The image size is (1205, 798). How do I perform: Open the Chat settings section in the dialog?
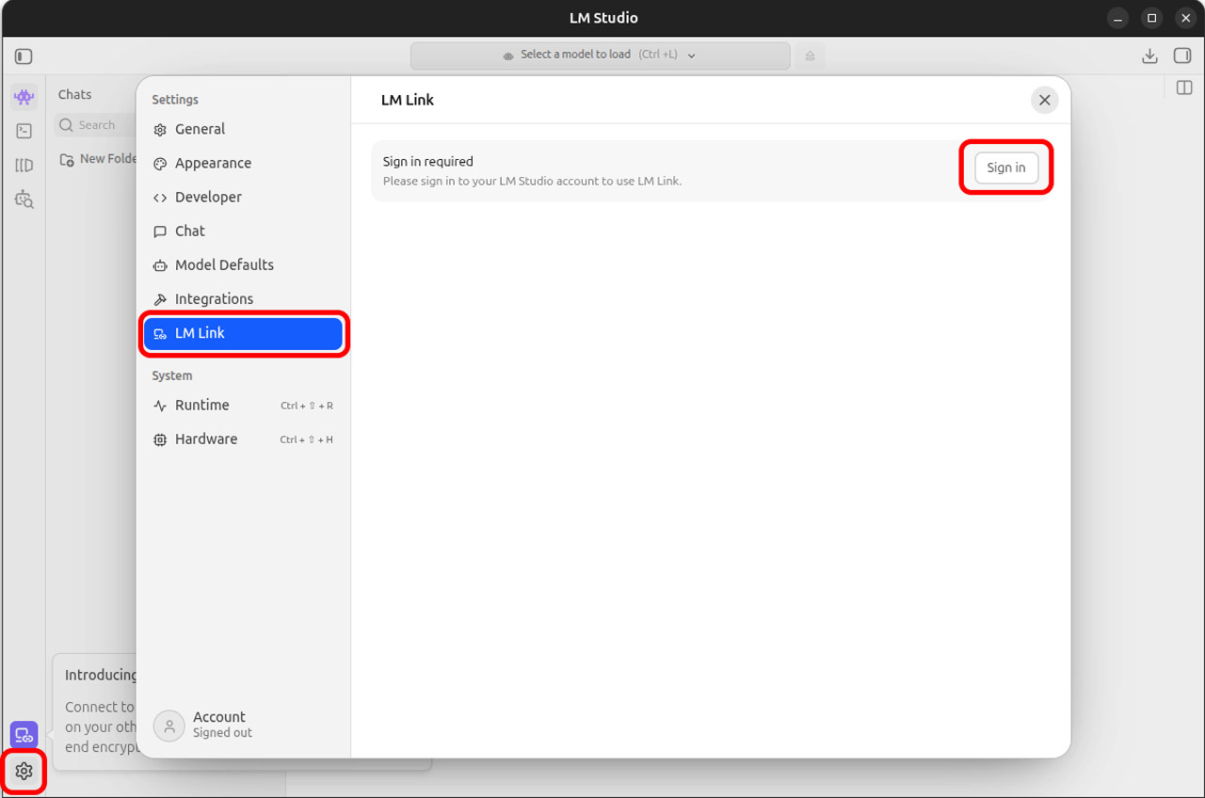click(243, 231)
